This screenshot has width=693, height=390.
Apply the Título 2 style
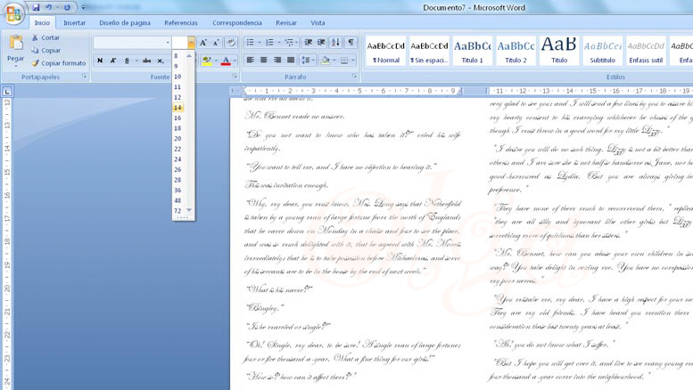516,51
